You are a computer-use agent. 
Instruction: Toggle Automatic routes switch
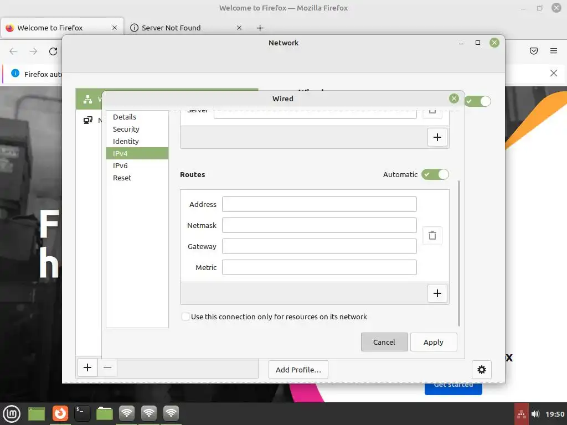click(435, 174)
